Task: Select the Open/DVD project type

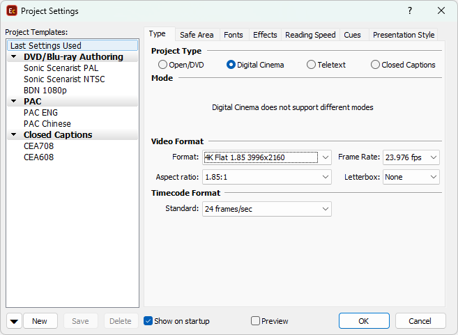Action: [163, 65]
